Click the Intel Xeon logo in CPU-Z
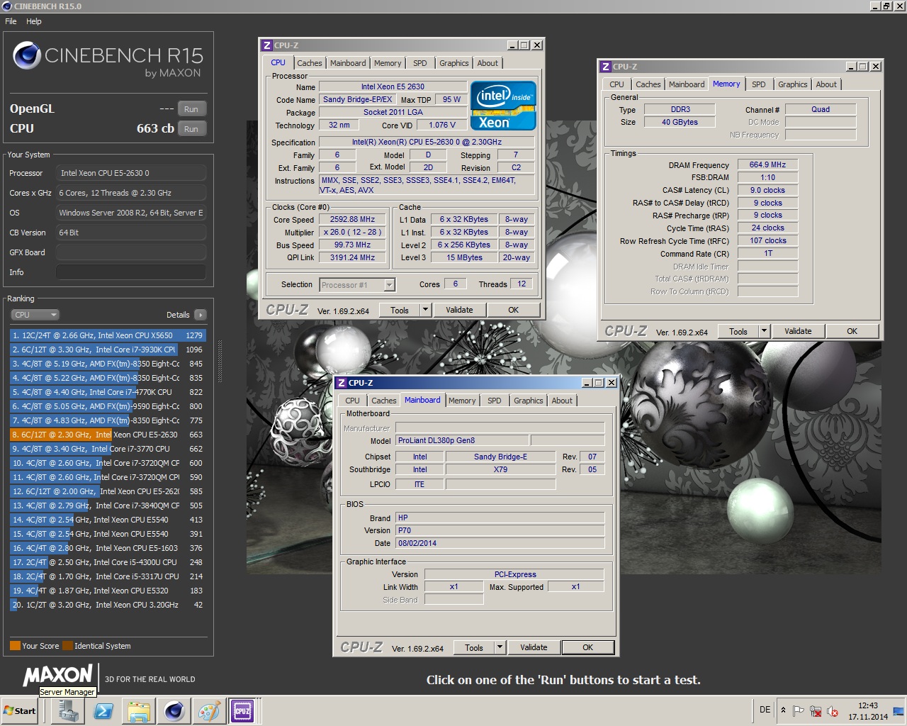 (503, 106)
